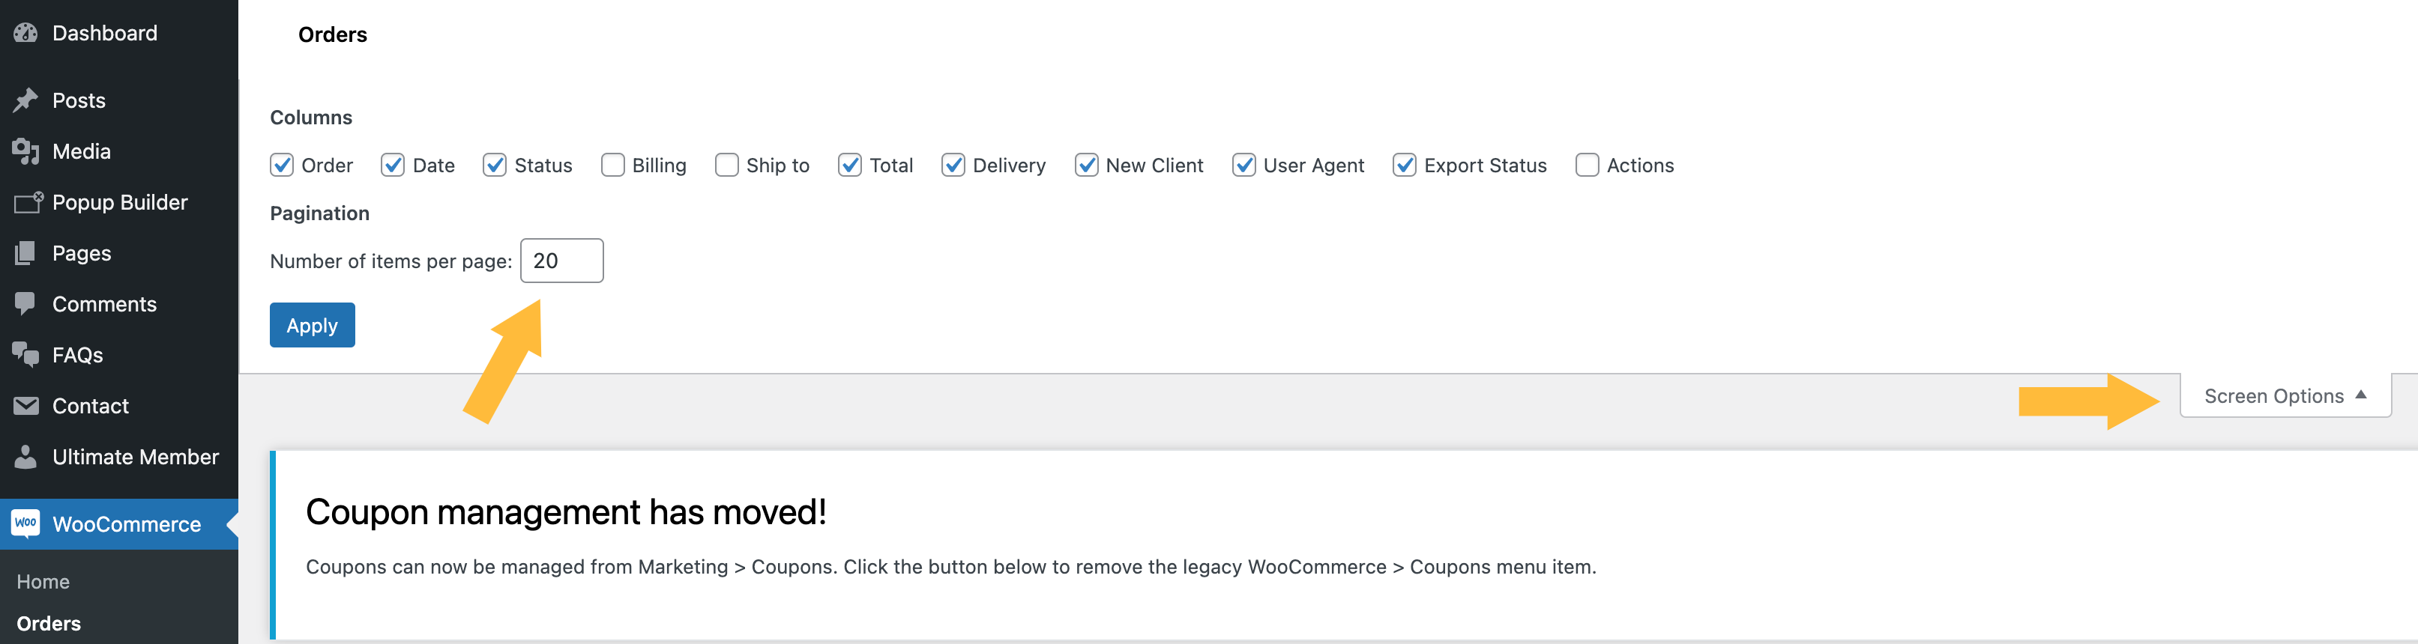Click the Contact envelope icon
This screenshot has height=644, width=2418.
click(x=26, y=406)
